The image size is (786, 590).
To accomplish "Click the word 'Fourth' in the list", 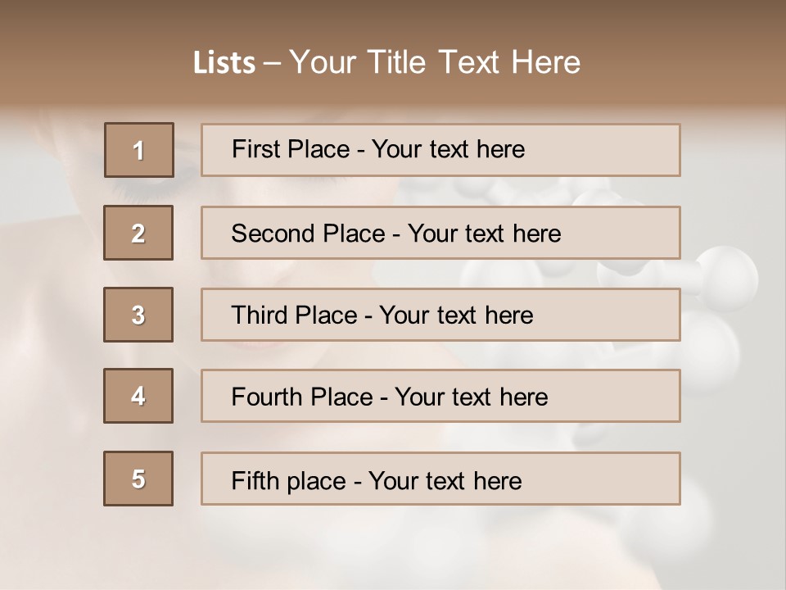I will click(x=267, y=397).
